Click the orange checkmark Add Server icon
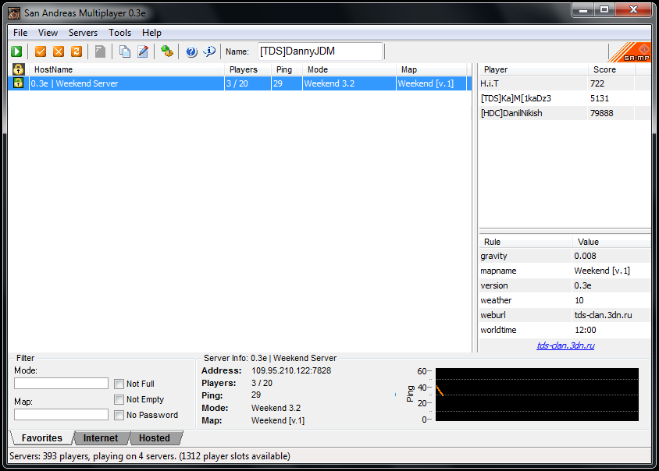This screenshot has width=659, height=471. click(41, 51)
